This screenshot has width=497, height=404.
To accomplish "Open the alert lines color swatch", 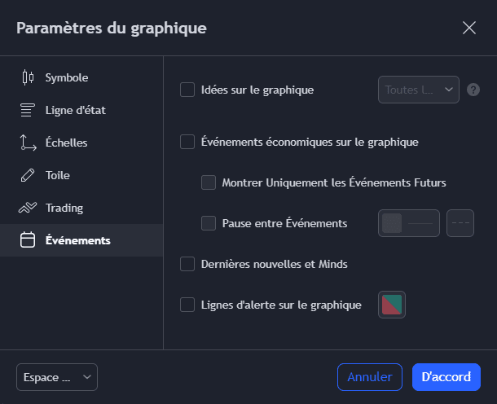I will pyautogui.click(x=392, y=305).
